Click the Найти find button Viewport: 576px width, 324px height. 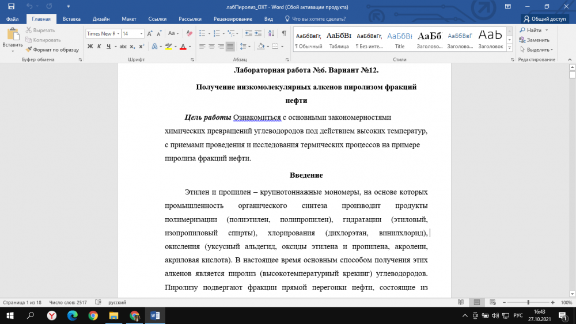coord(533,30)
